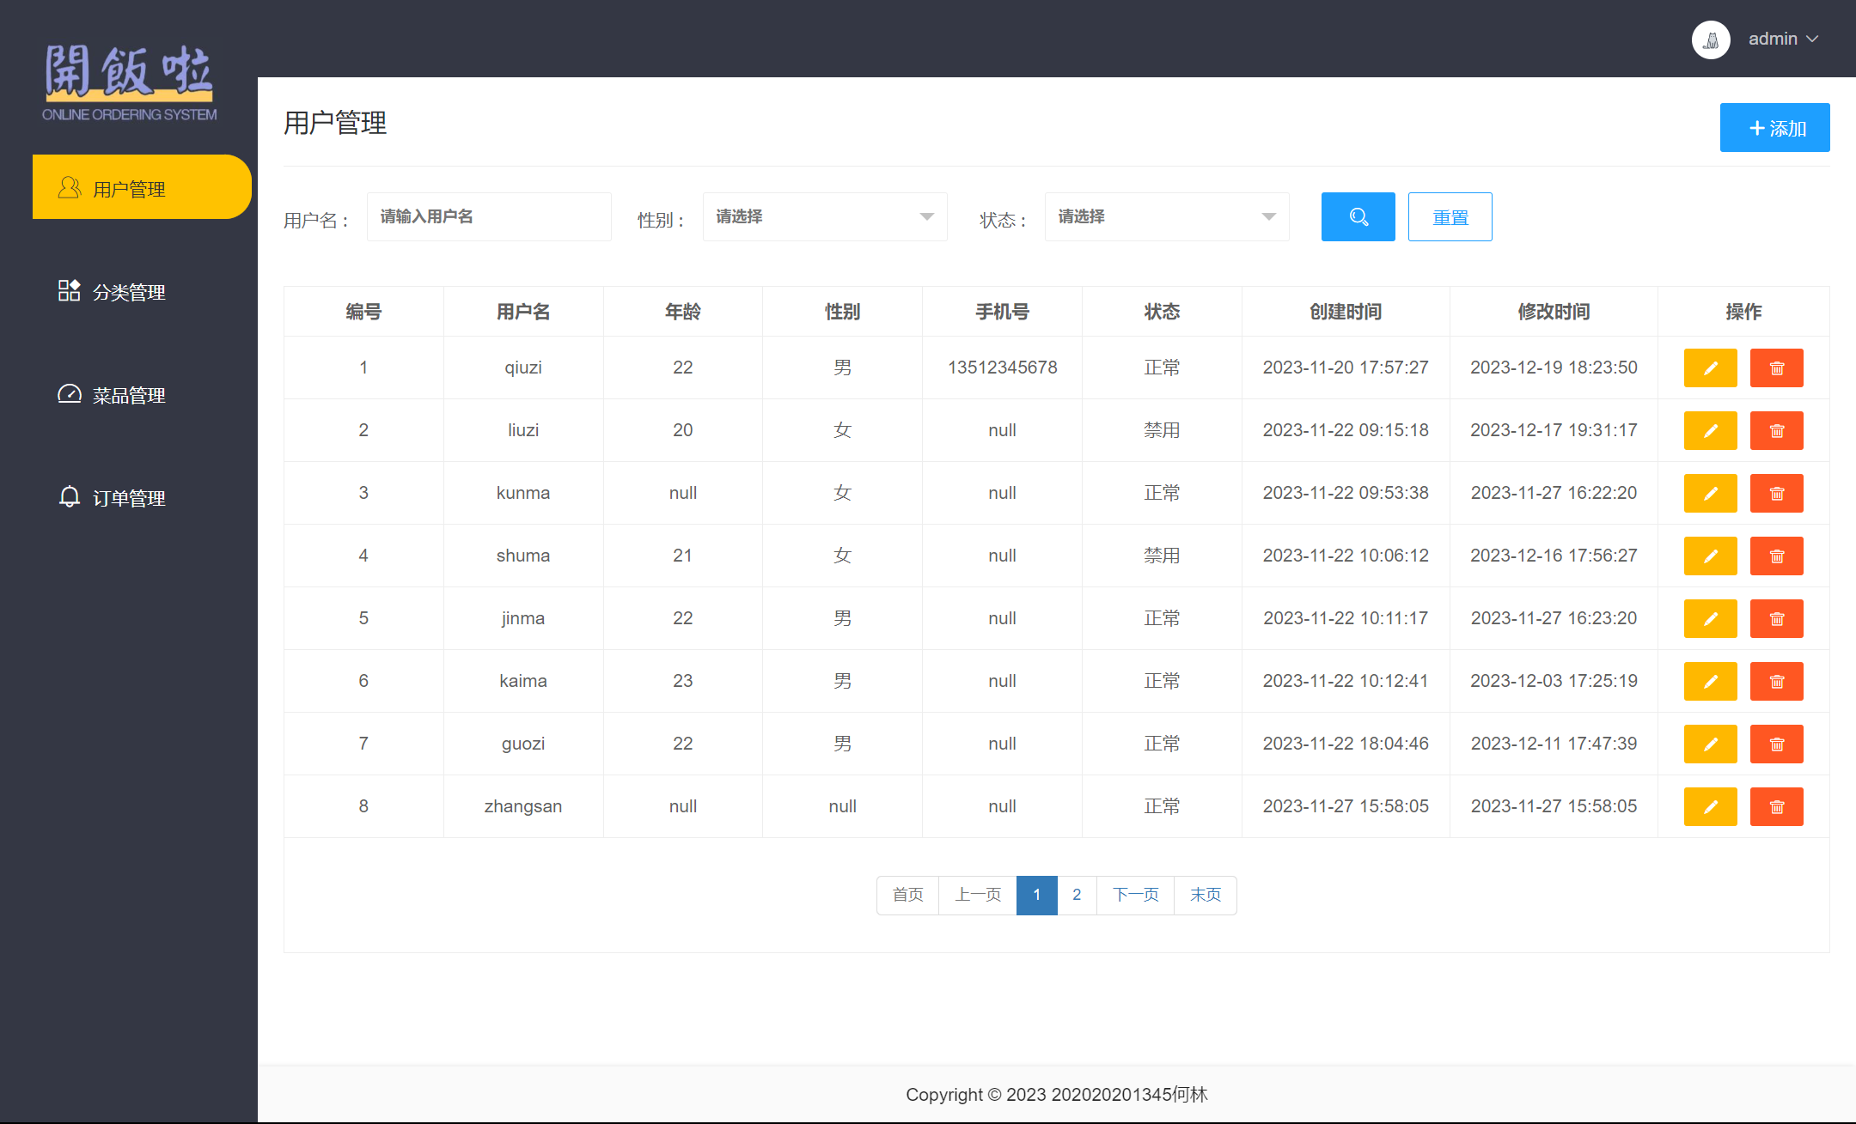
Task: Switch to the 分类管理 section
Action: (x=129, y=291)
